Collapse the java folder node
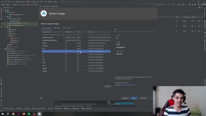 click(x=6, y=17)
